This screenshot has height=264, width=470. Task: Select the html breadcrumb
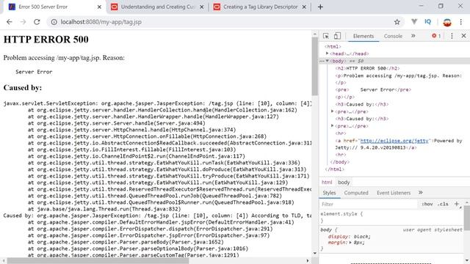point(327,183)
